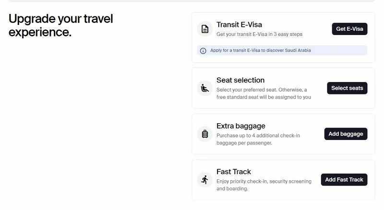
Task: Click the Extra baggage heading
Action: click(240, 126)
